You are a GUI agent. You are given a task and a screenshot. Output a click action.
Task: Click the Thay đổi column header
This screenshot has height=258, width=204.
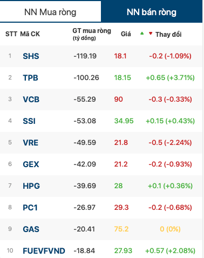(x=168, y=34)
